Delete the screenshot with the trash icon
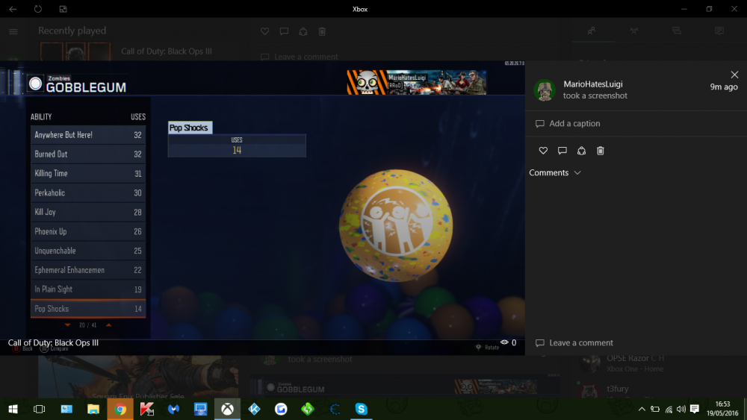747x420 pixels. point(601,151)
